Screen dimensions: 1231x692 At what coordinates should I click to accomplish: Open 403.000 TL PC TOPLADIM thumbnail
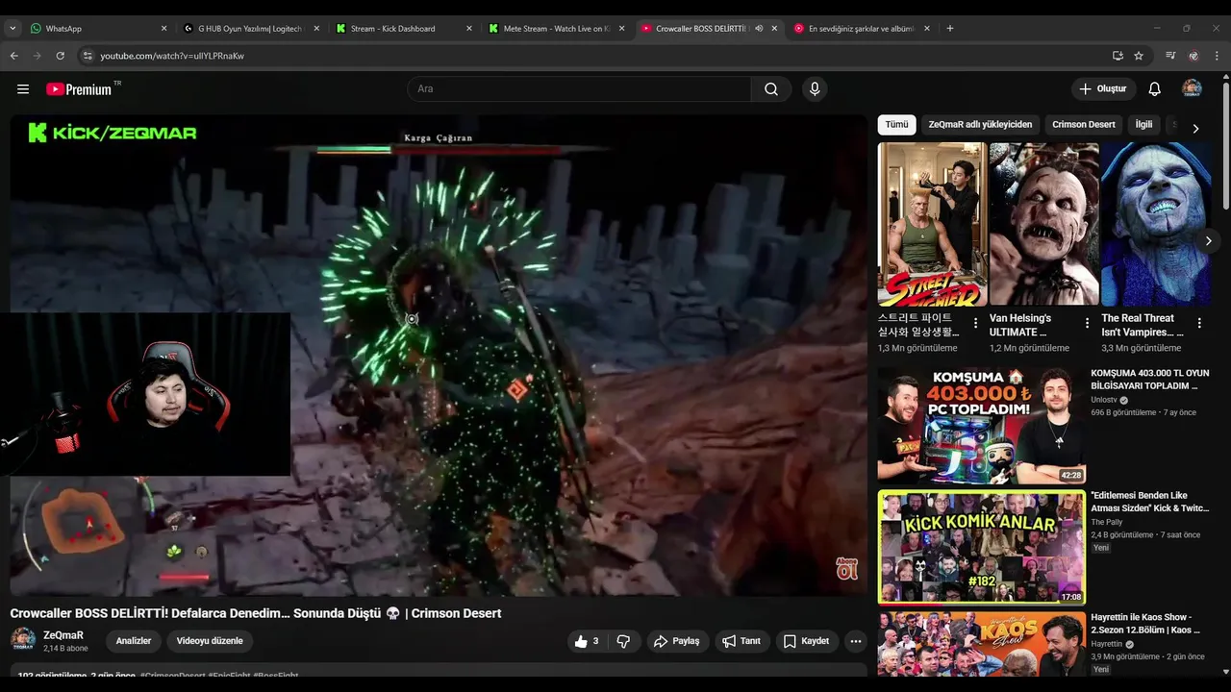982,425
